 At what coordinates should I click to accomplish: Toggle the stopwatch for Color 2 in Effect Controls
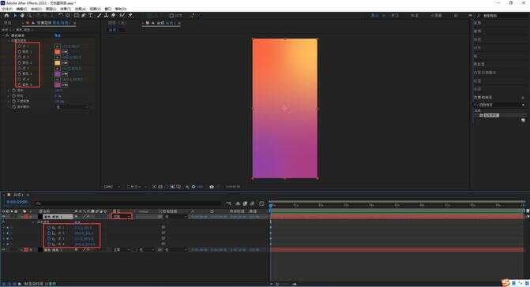click(20, 63)
